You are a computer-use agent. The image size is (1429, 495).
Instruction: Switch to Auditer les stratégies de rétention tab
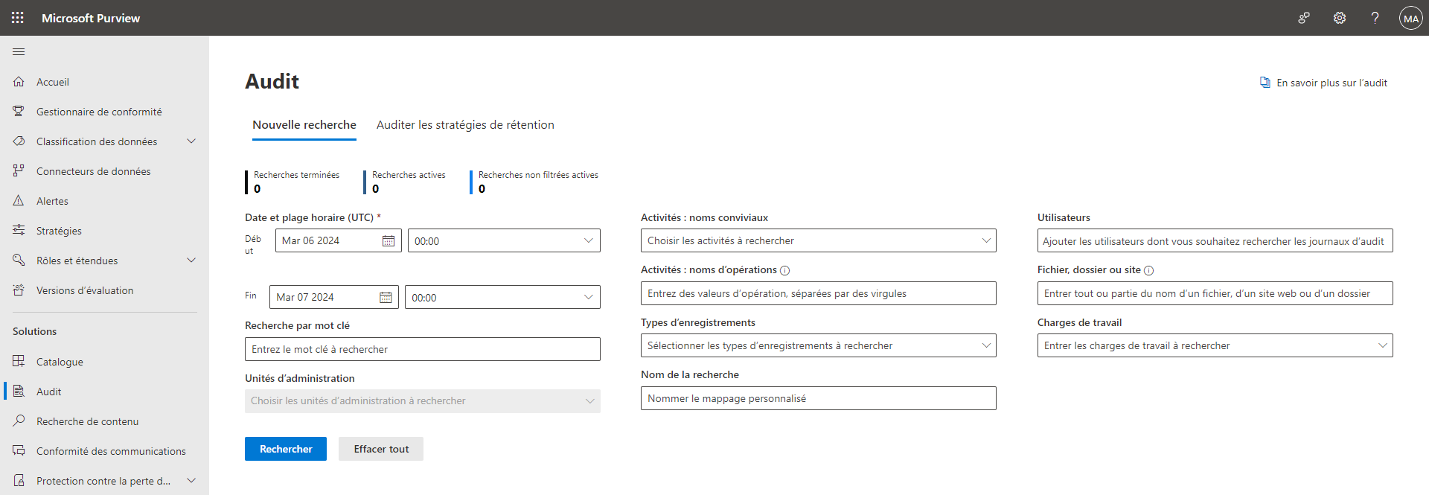click(465, 125)
